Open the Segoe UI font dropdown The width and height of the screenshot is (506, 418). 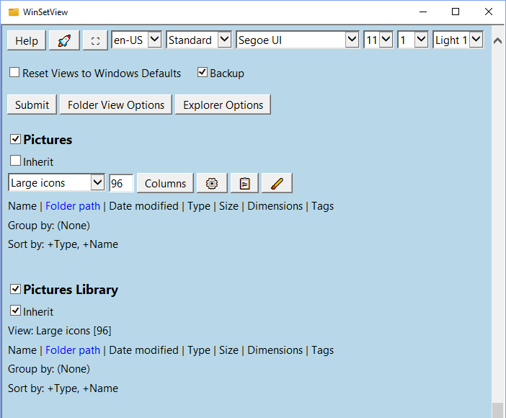click(298, 40)
